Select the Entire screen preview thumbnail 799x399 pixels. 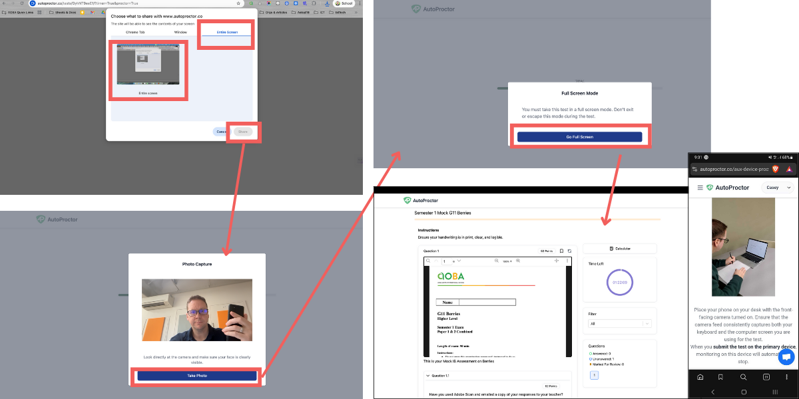coord(148,65)
